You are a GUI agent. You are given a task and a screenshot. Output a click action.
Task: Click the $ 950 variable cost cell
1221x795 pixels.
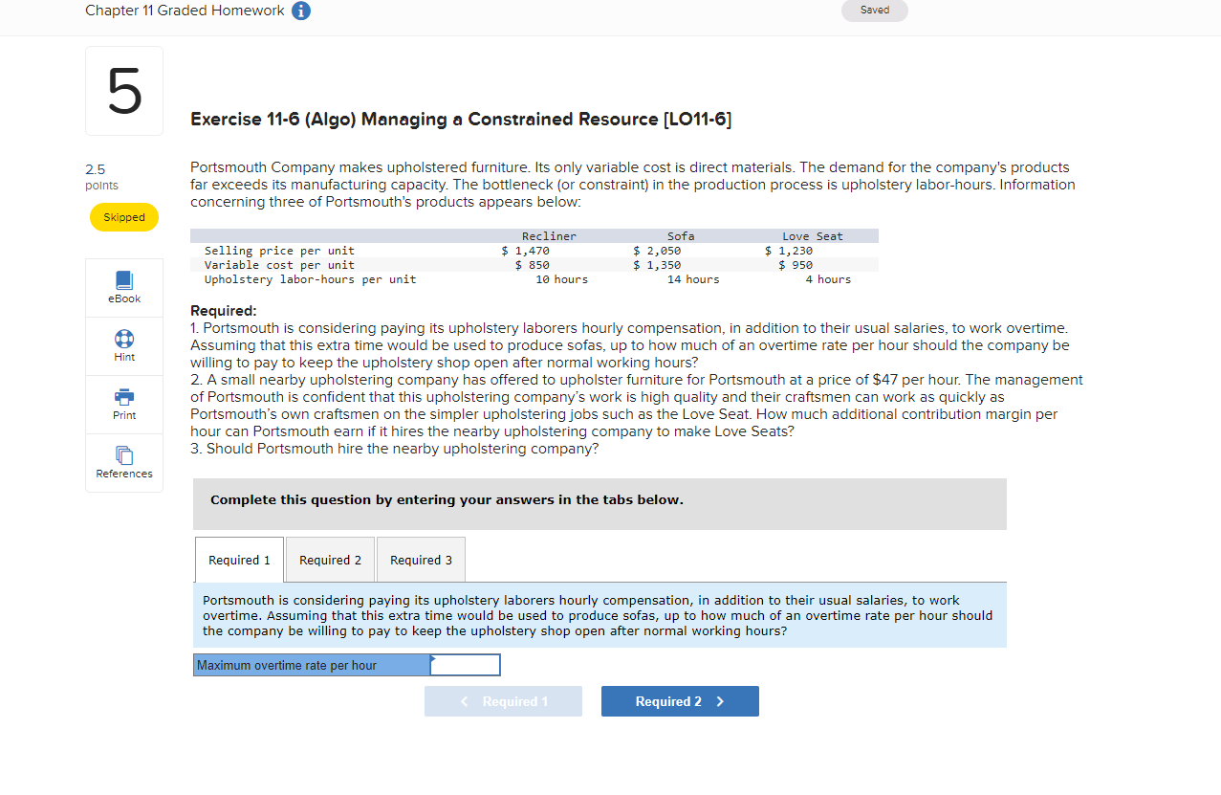click(x=796, y=265)
